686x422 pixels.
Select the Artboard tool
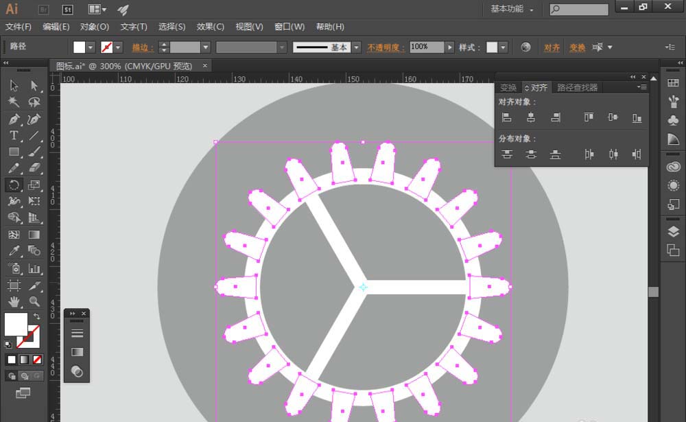[14, 285]
